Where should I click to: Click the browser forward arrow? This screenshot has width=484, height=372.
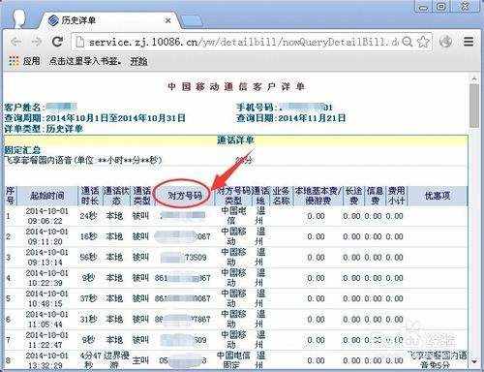pyautogui.click(x=37, y=42)
